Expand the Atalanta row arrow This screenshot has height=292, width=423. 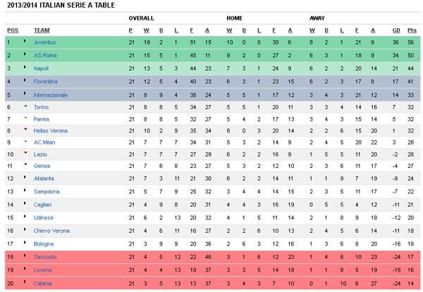[x=25, y=177]
